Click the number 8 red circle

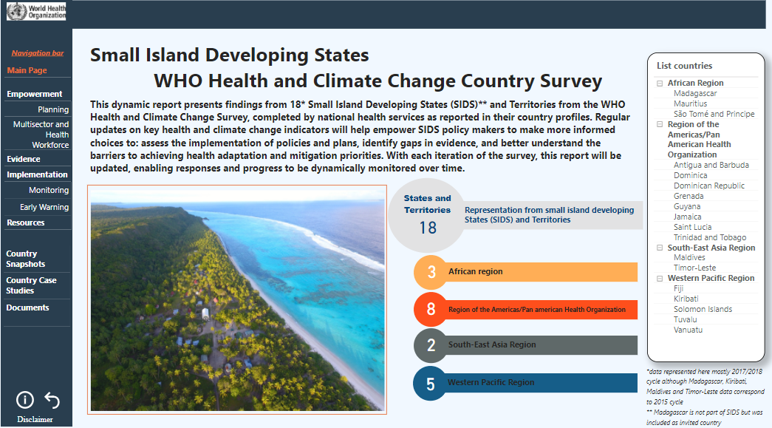[x=431, y=309]
